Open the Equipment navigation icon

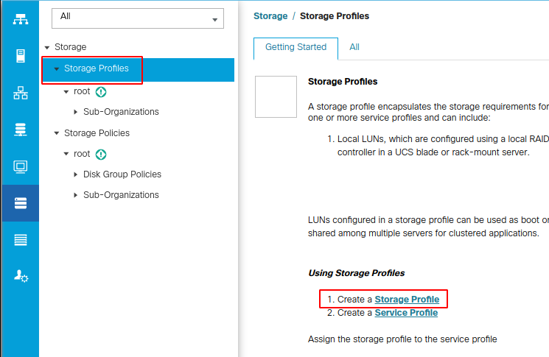(x=21, y=20)
